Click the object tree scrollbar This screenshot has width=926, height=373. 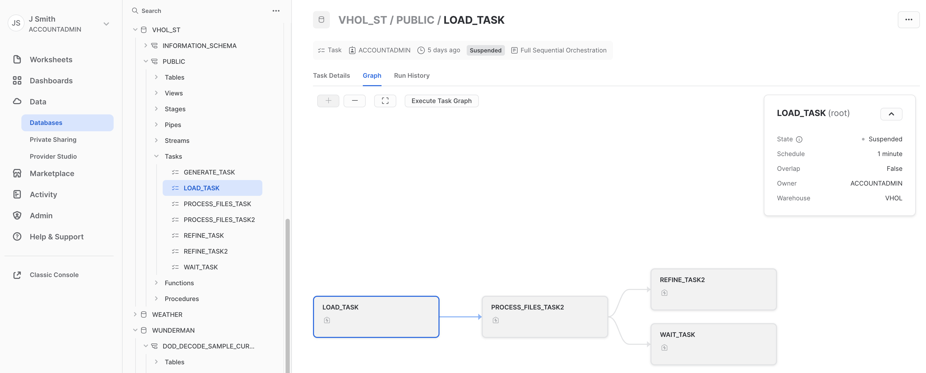pyautogui.click(x=287, y=295)
